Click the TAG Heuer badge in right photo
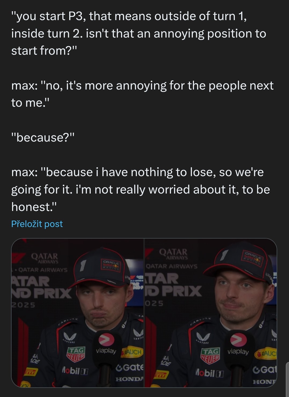Screen dimensions: 289x397 (x=211, y=356)
